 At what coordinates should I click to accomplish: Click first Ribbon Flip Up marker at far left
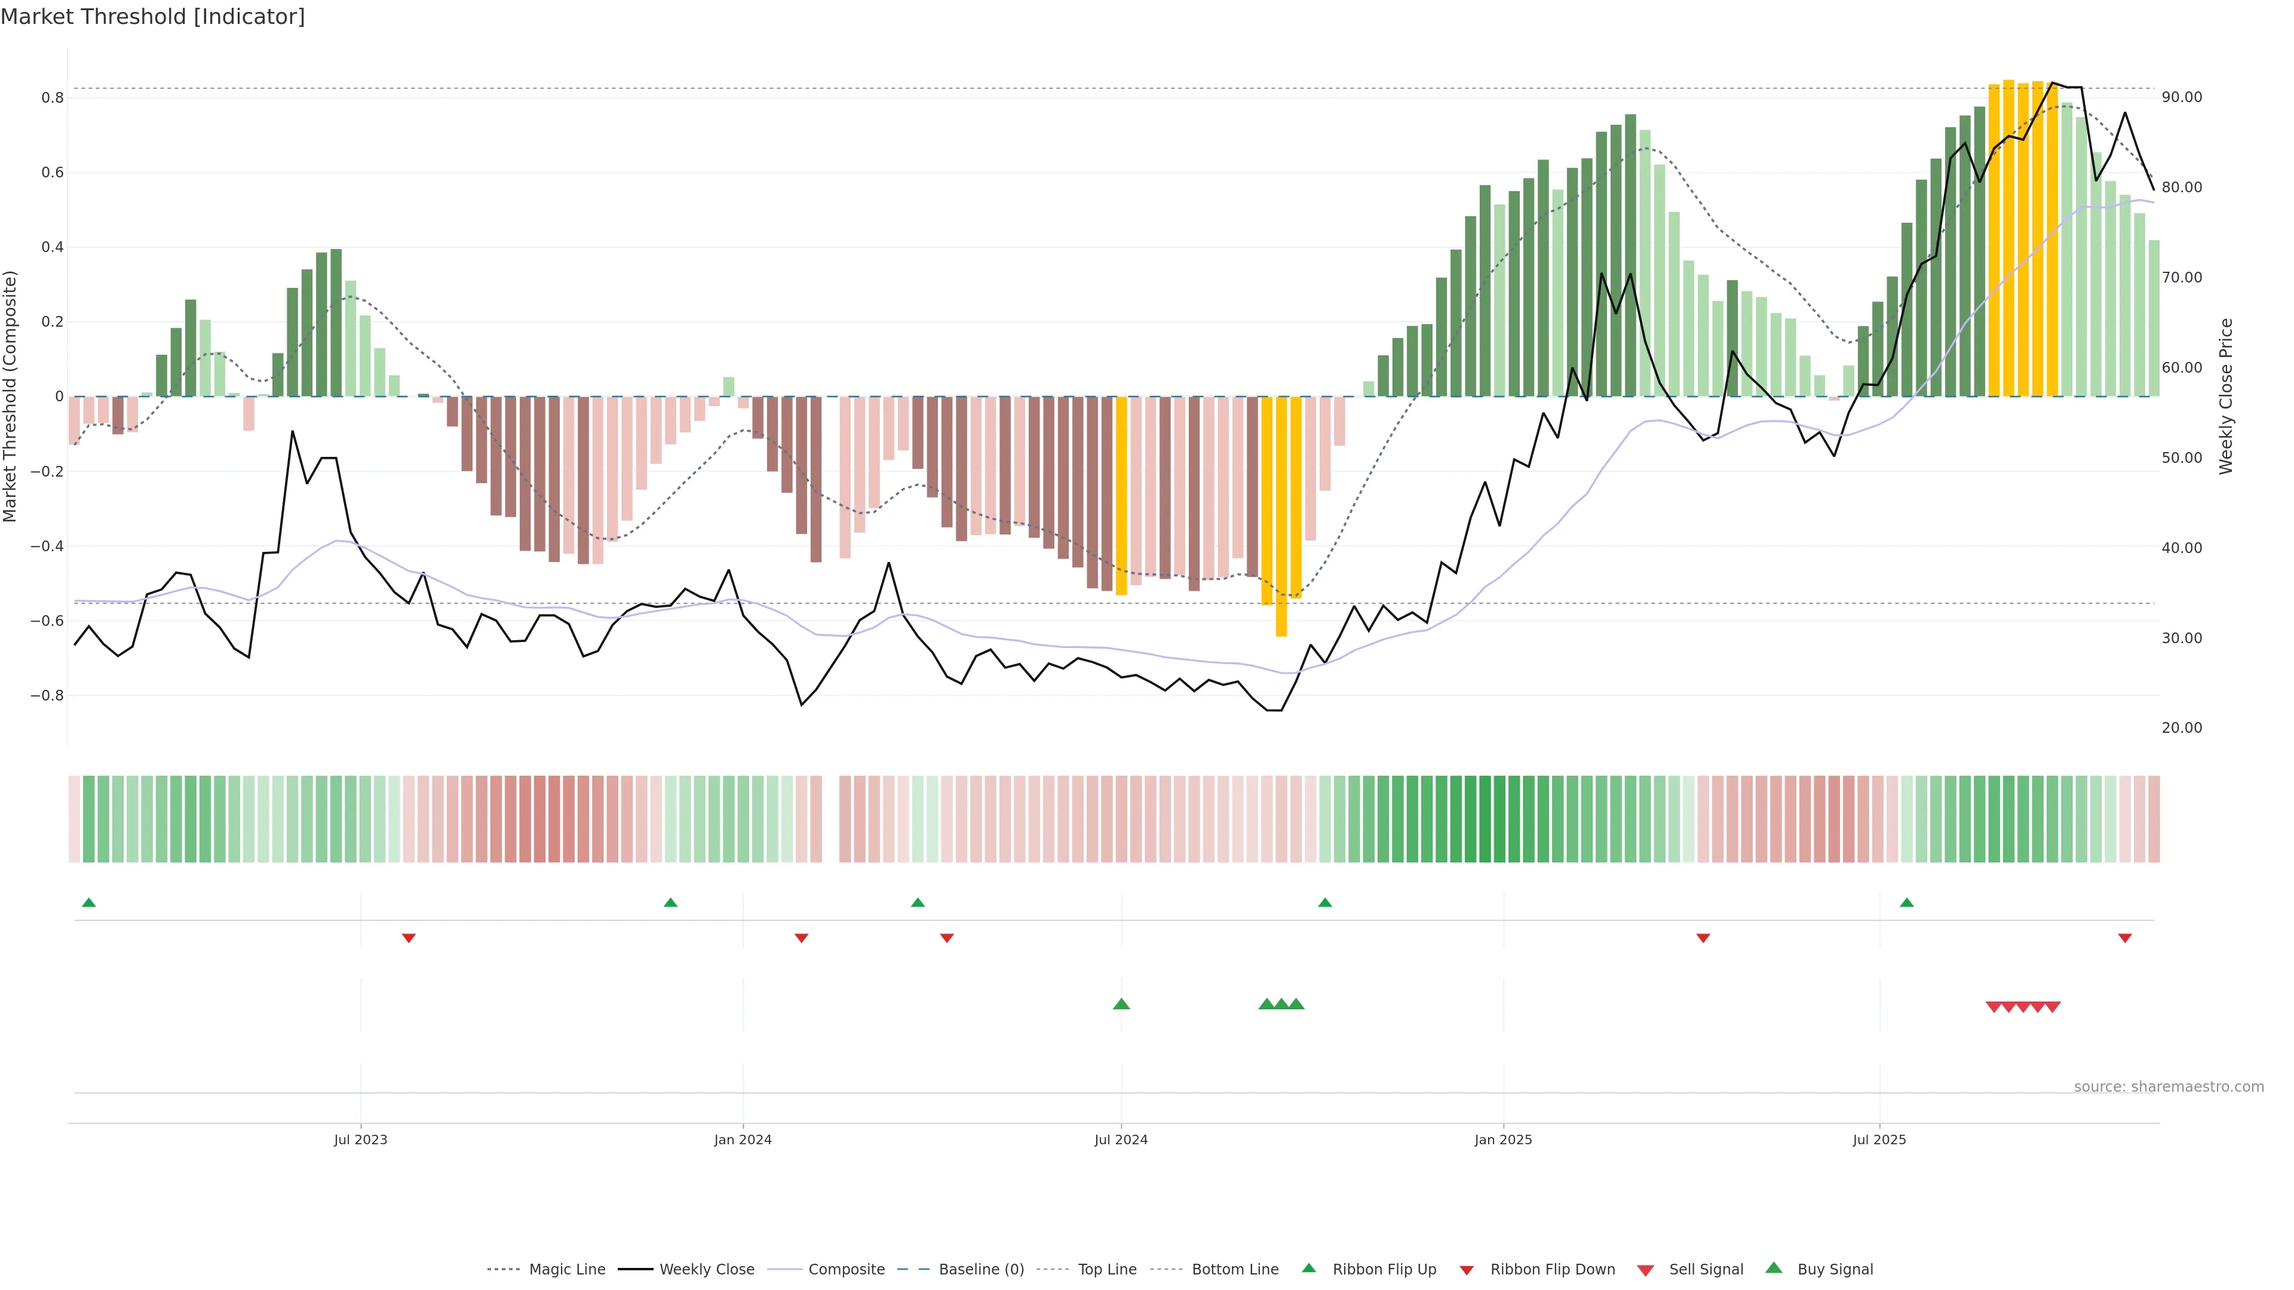(88, 903)
